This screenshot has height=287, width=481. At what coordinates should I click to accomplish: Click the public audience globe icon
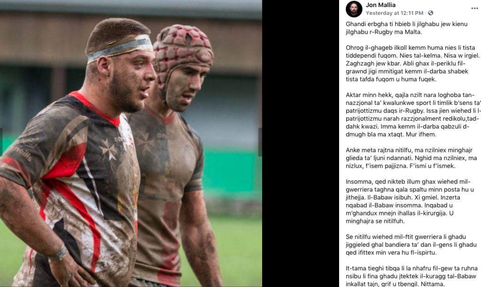coord(431,13)
